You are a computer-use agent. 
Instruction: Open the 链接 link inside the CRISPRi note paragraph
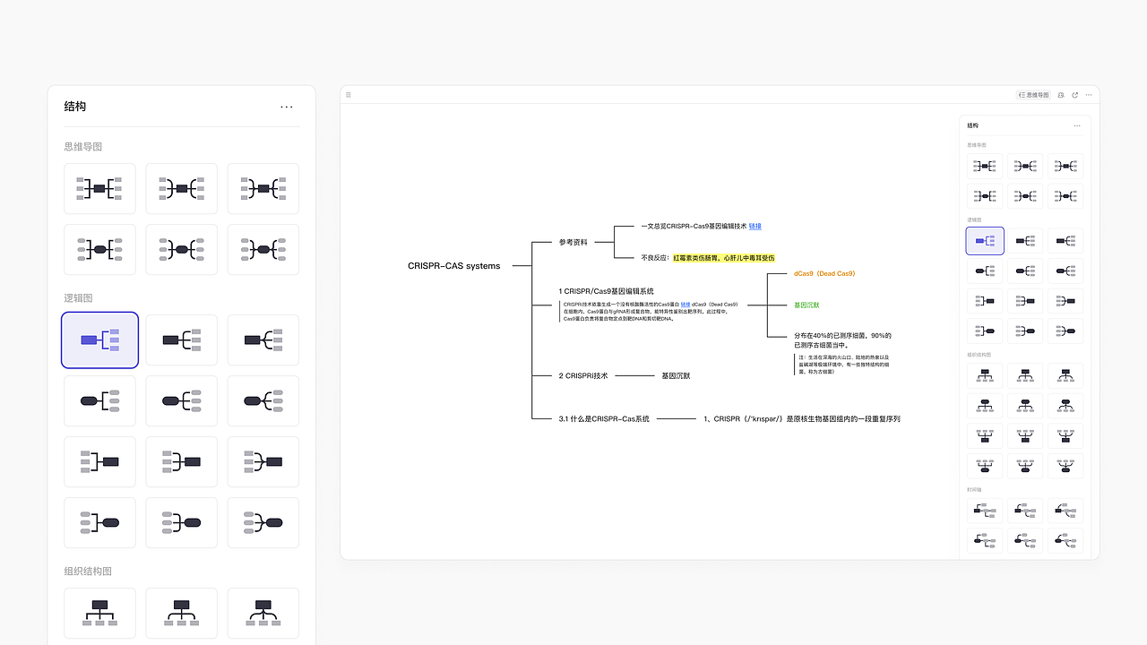click(x=685, y=305)
